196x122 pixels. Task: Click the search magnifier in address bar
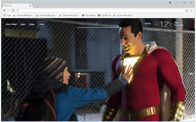pyautogui.click(x=18, y=11)
